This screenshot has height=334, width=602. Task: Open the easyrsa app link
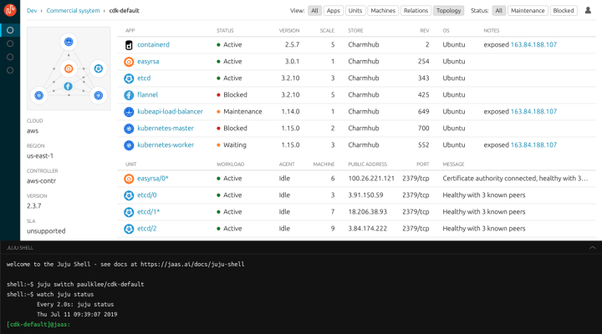pos(148,61)
